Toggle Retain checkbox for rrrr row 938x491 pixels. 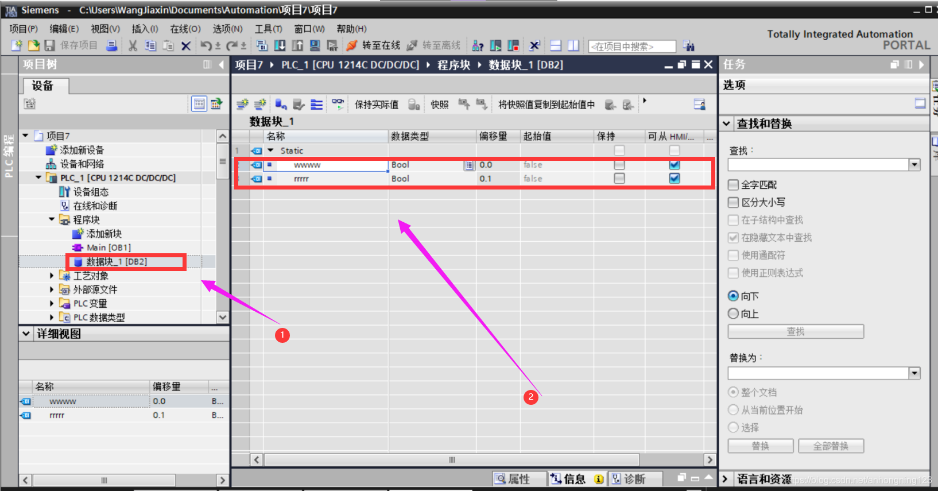tap(619, 179)
